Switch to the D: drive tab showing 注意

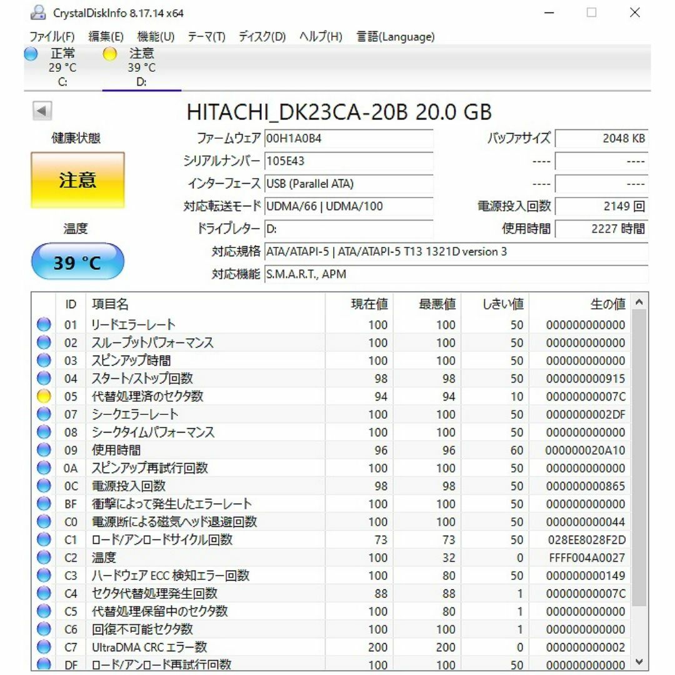tap(142, 67)
